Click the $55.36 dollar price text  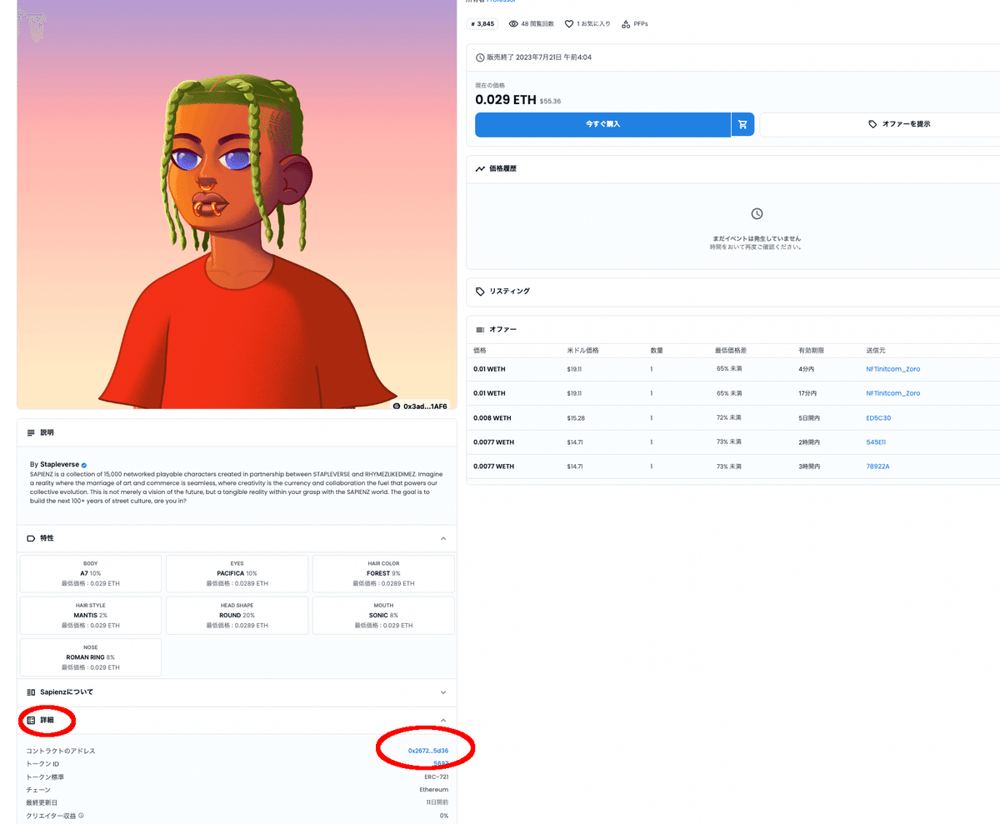pos(550,101)
